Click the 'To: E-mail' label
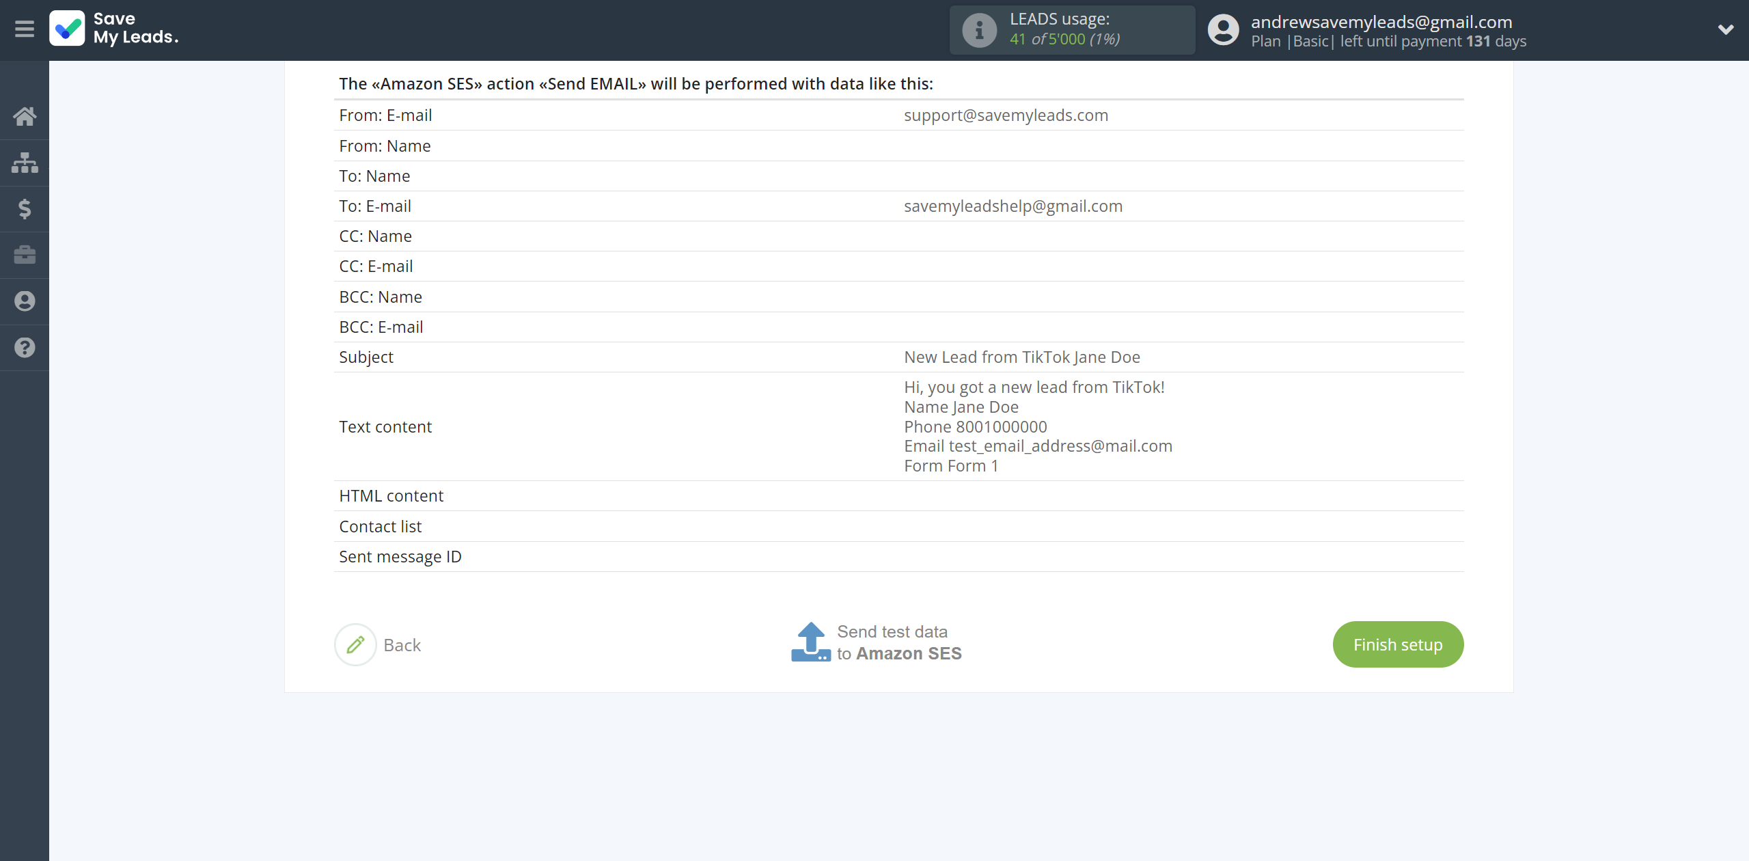1749x861 pixels. 375,206
